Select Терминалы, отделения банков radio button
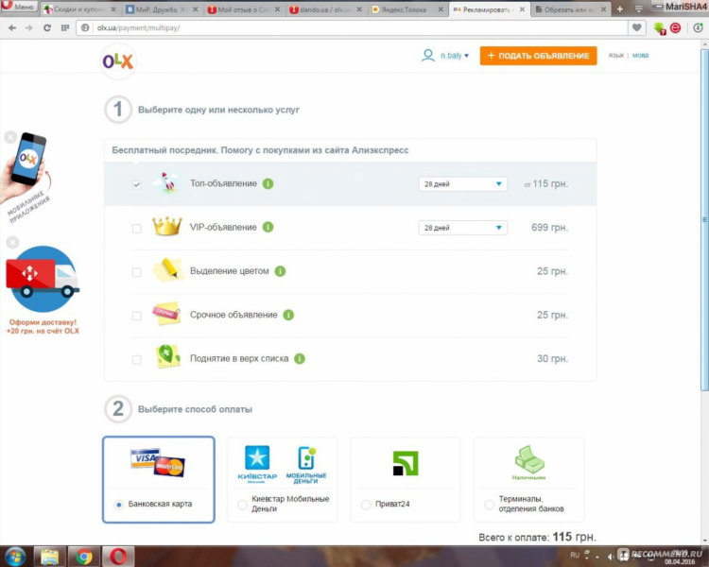This screenshot has width=709, height=567. [x=489, y=504]
